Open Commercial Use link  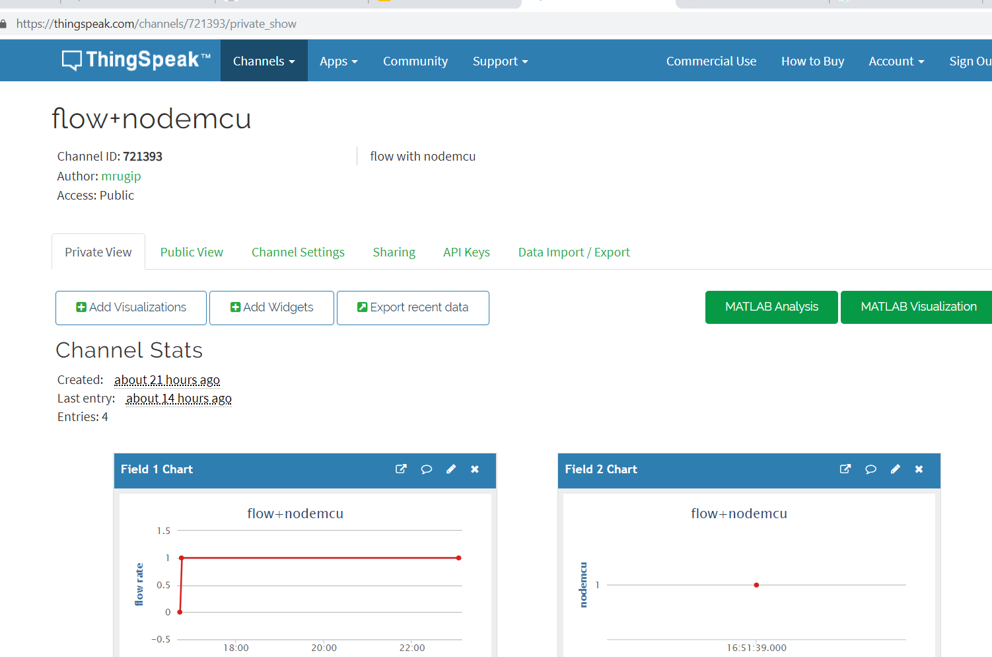click(x=711, y=61)
